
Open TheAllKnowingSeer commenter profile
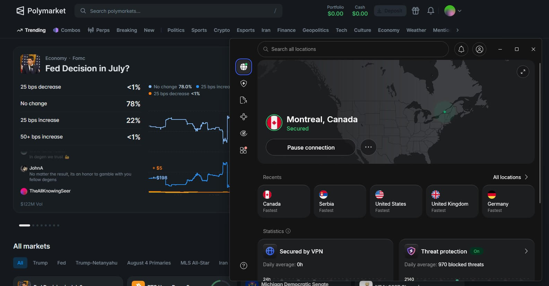50,191
